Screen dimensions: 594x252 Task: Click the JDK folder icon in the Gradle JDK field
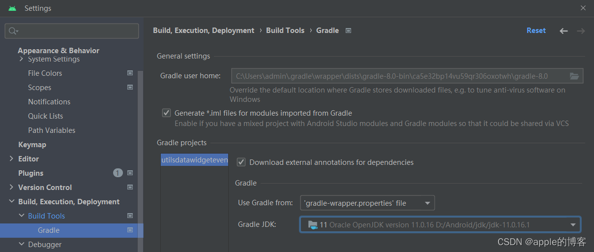313,224
